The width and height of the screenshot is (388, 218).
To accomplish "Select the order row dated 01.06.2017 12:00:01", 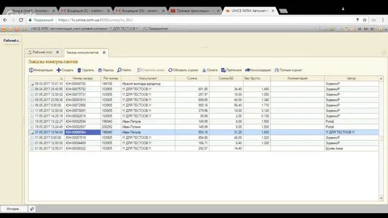I will (x=204, y=148).
